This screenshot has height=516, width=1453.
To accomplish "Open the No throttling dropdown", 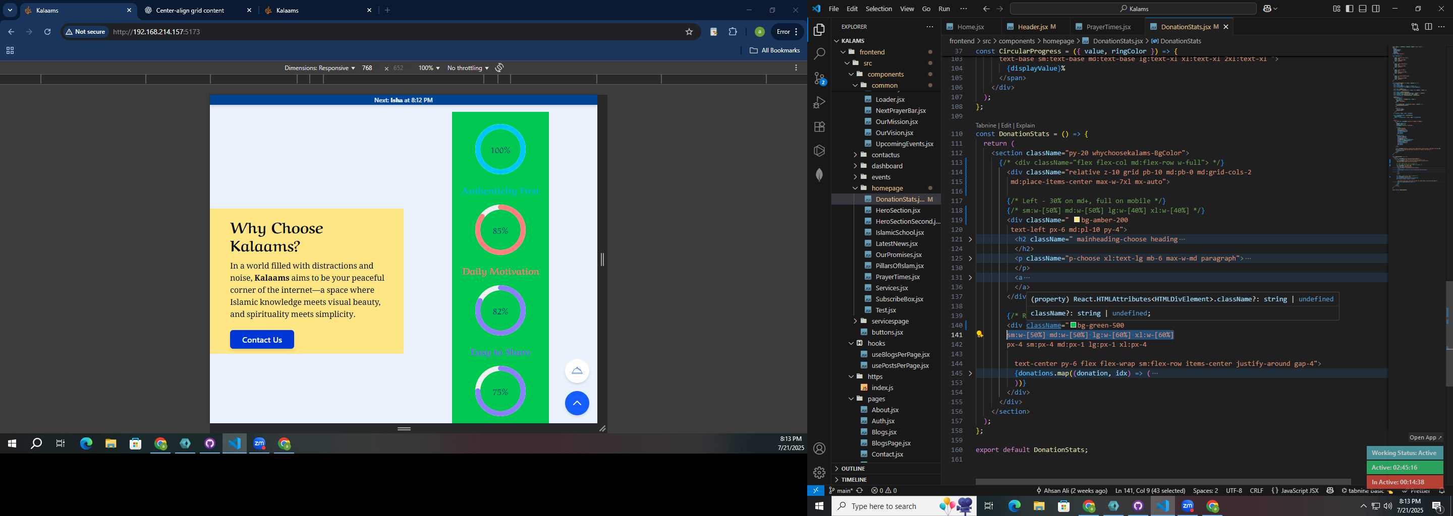I will (x=468, y=68).
